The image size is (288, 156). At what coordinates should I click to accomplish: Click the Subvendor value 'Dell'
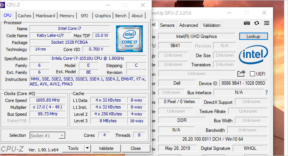pos(177,83)
